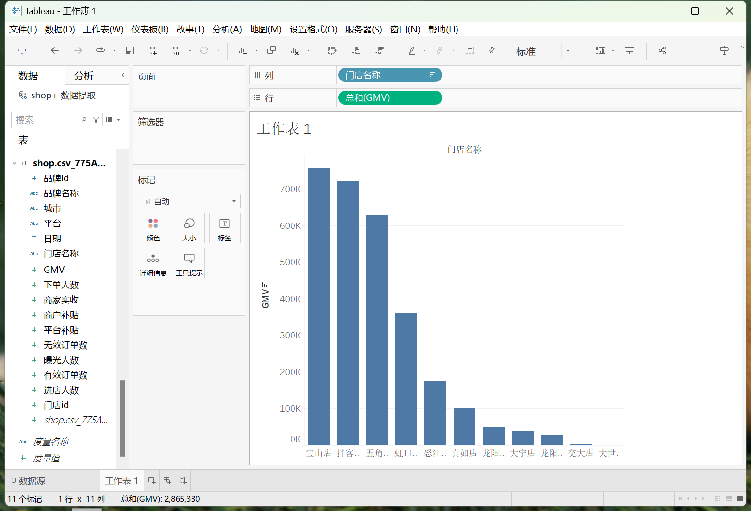
Task: Click the 虹口 store bar in chart
Action: click(406, 379)
